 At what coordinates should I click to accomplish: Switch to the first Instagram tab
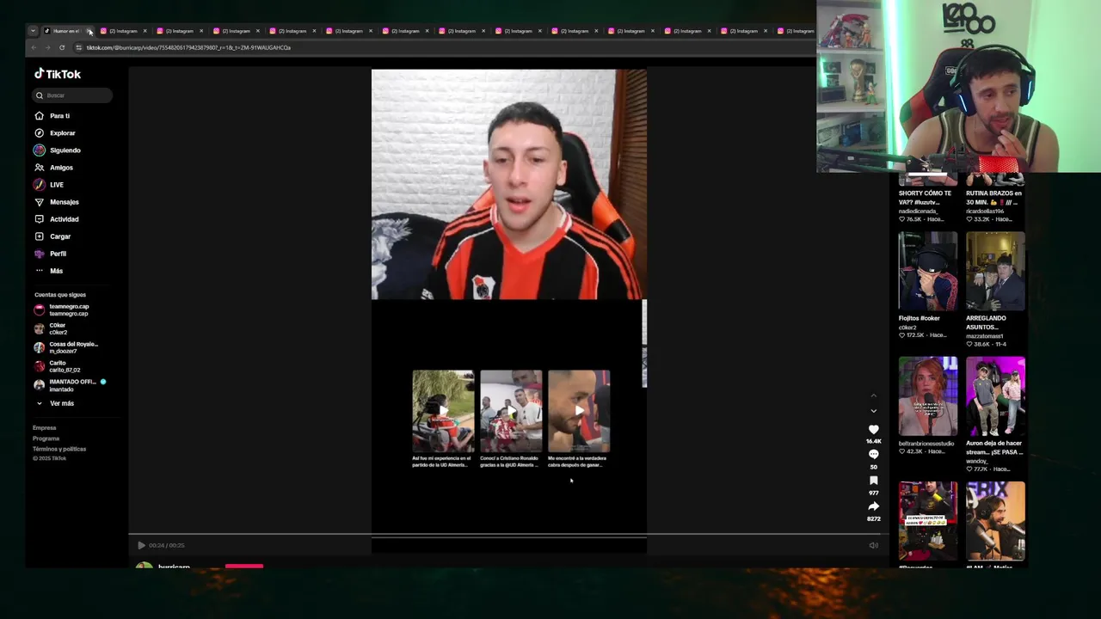[x=123, y=31]
